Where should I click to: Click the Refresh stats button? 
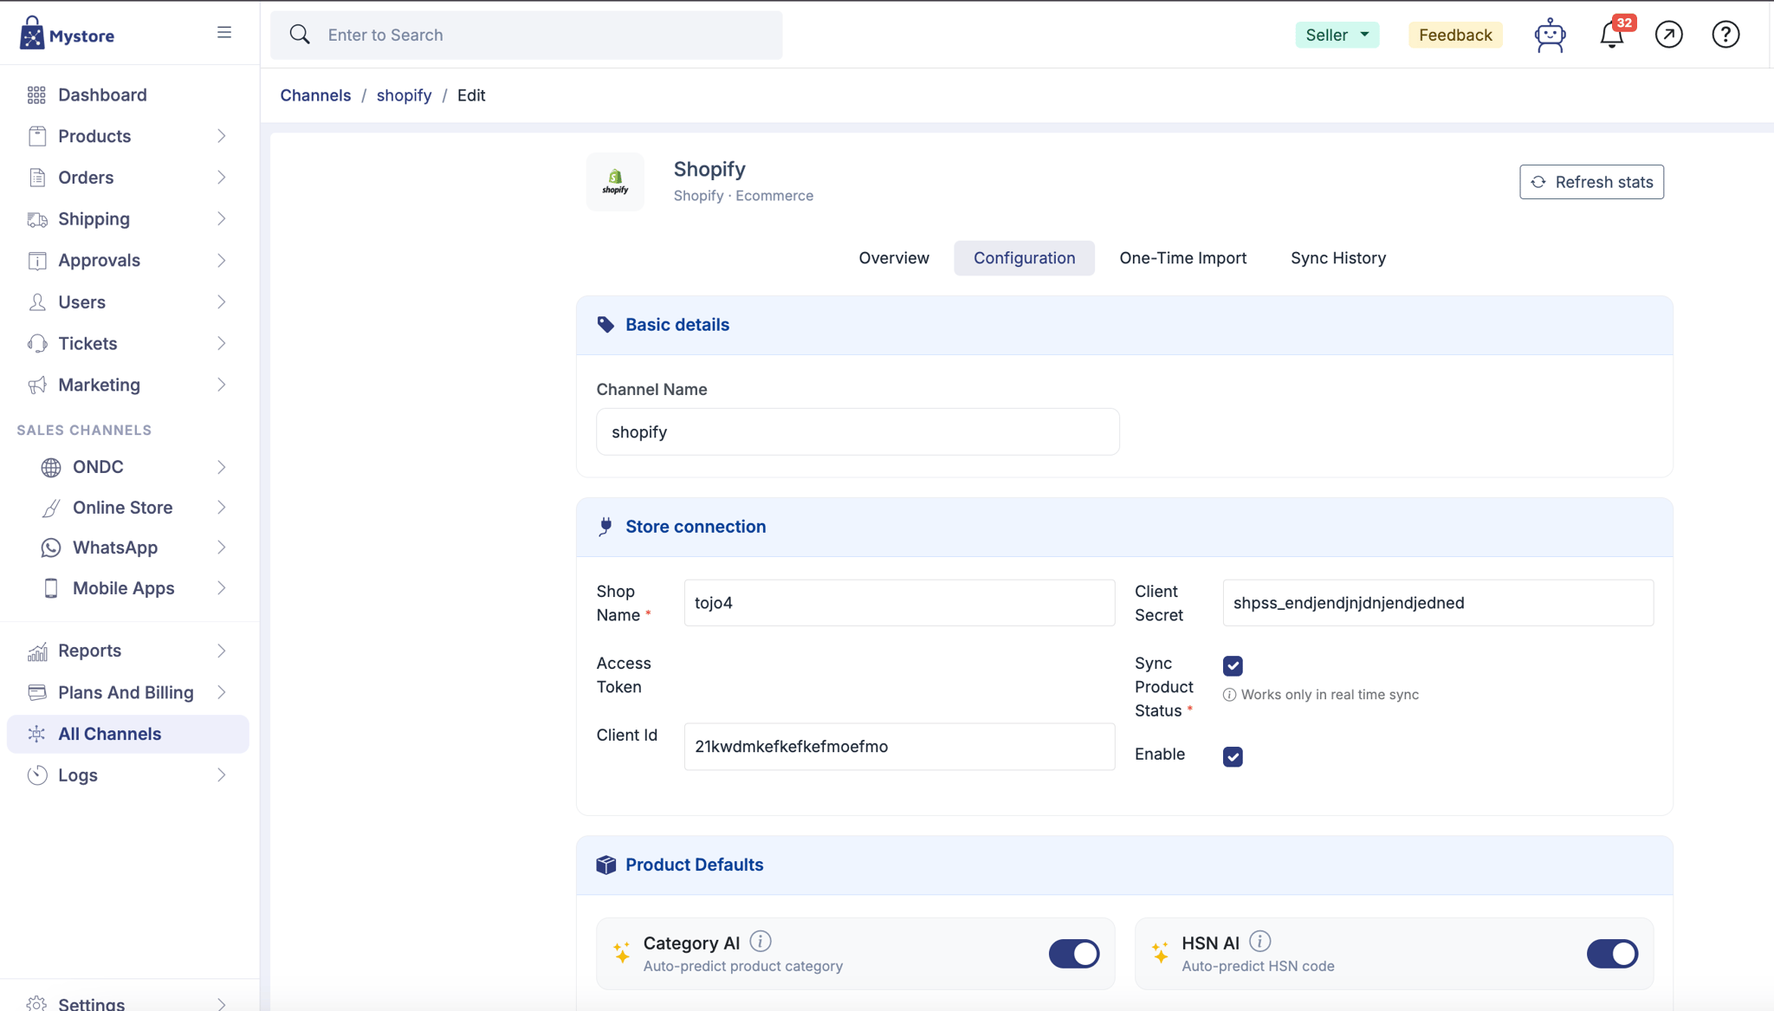(1591, 182)
